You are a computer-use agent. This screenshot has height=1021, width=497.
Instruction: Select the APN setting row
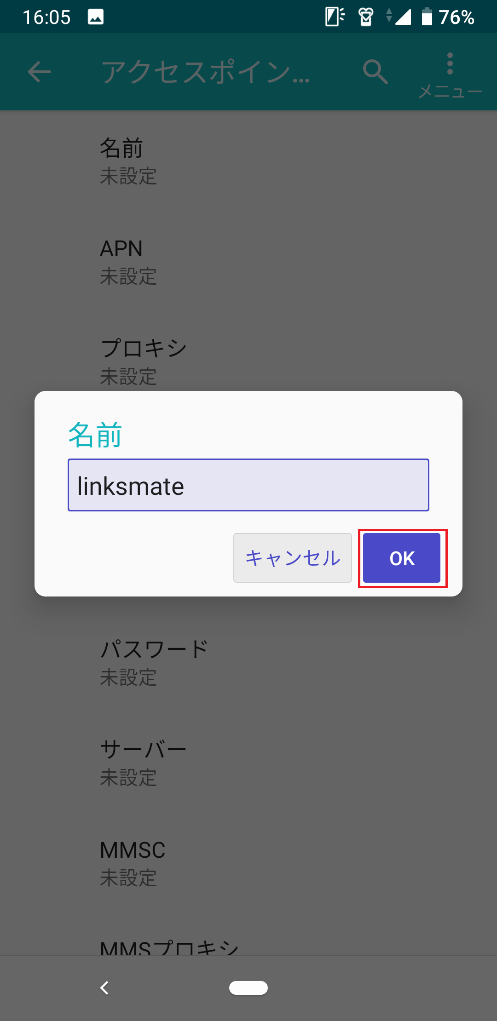248,262
